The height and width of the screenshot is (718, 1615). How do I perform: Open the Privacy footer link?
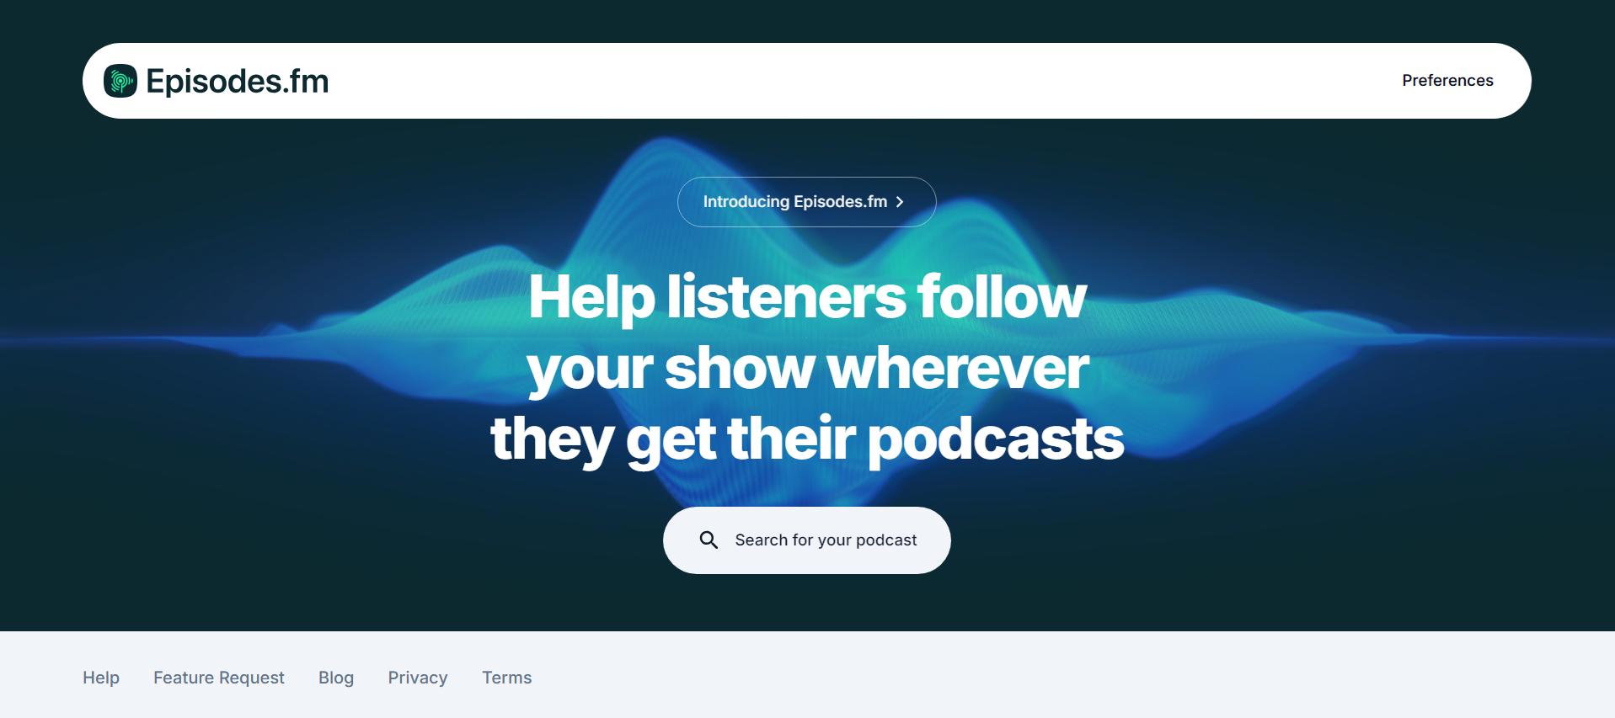418,678
